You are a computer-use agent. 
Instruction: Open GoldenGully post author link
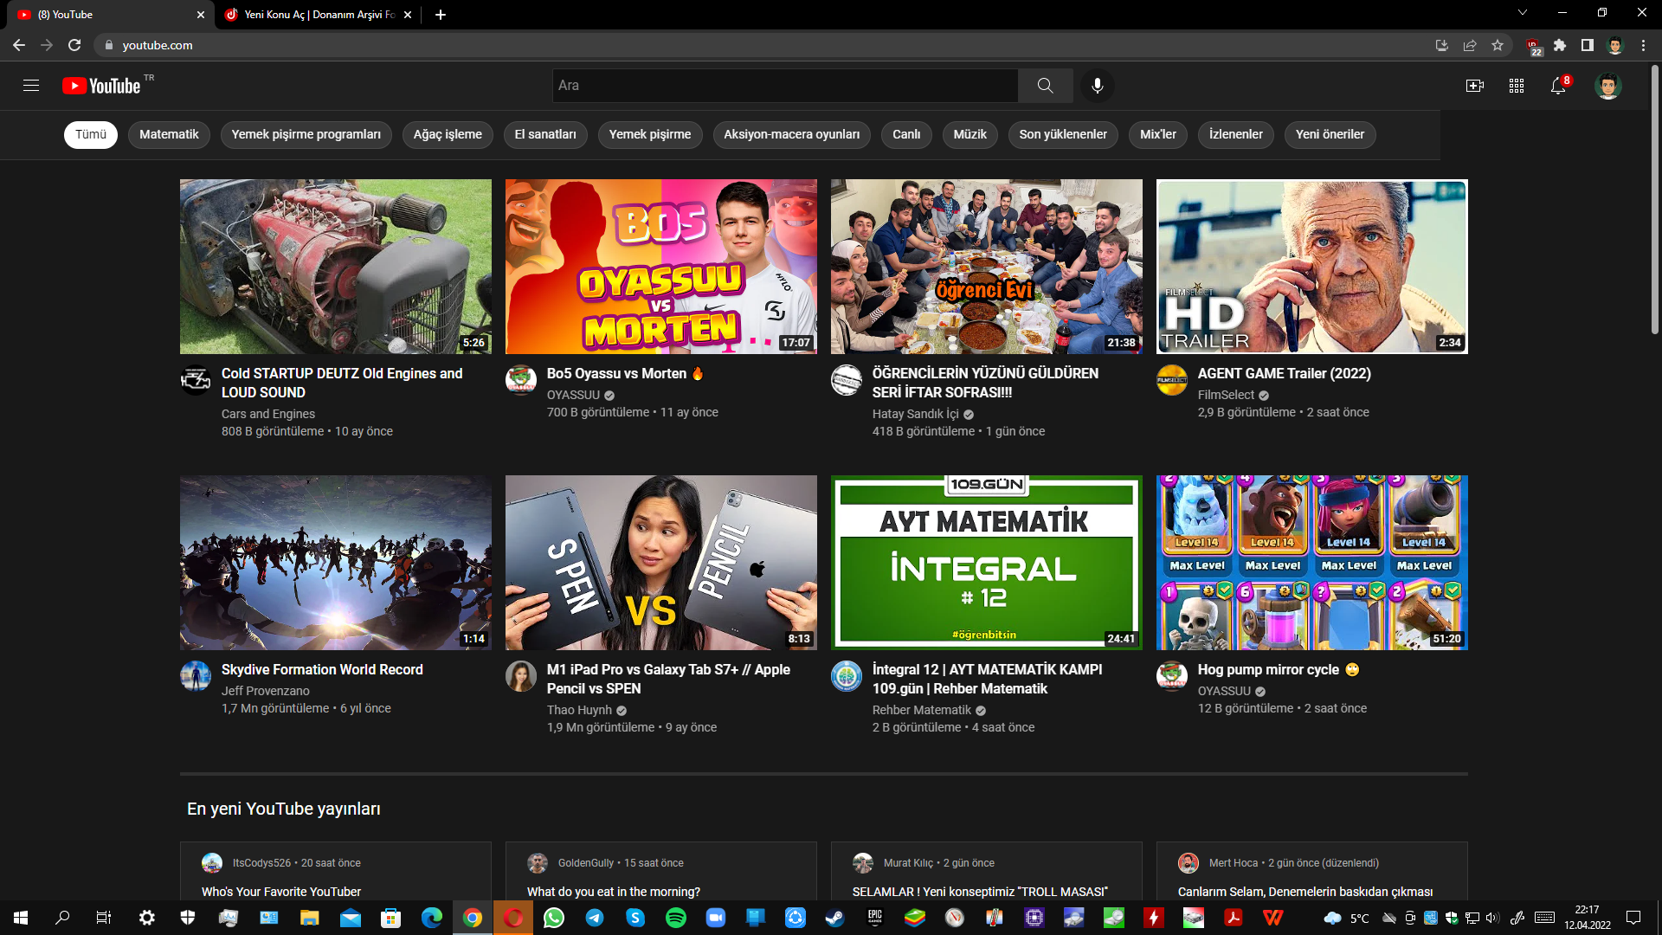tap(585, 863)
